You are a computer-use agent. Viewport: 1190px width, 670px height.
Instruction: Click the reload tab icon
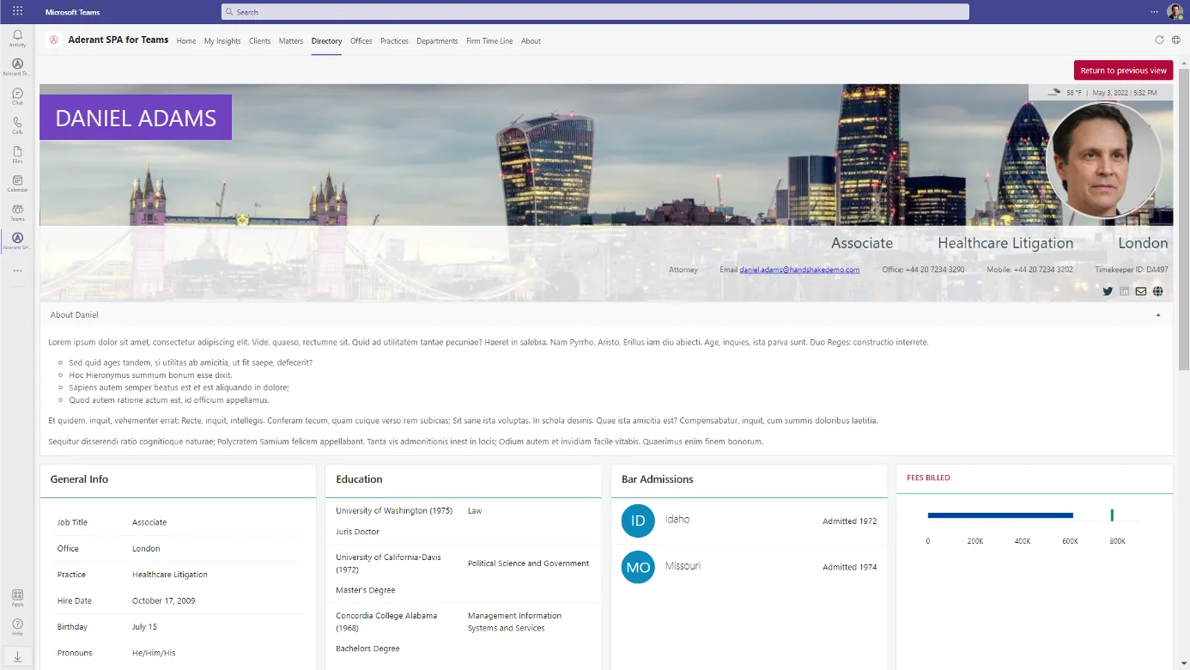[x=1159, y=40]
